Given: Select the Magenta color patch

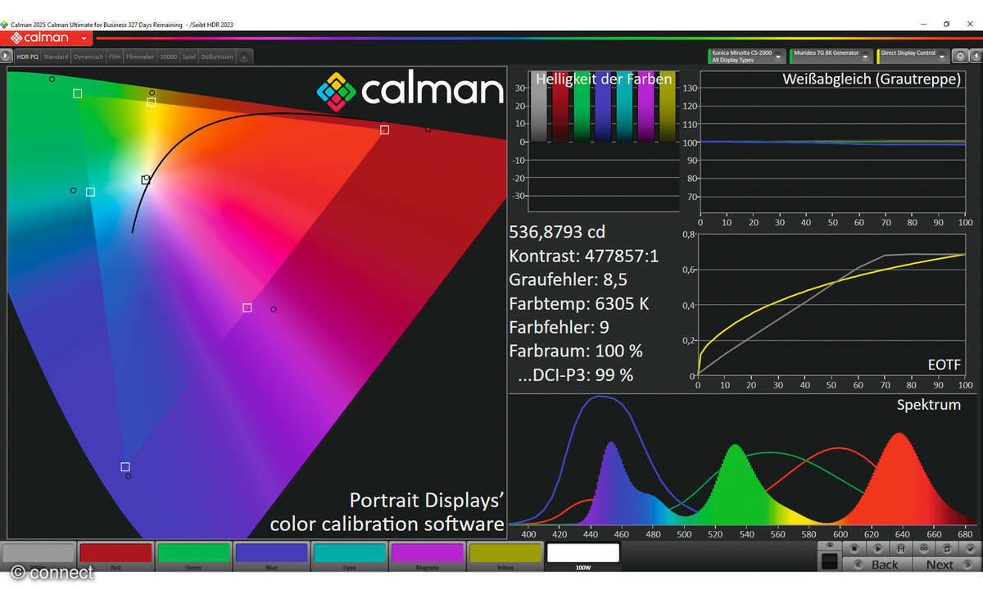Looking at the screenshot, I should point(428,555).
